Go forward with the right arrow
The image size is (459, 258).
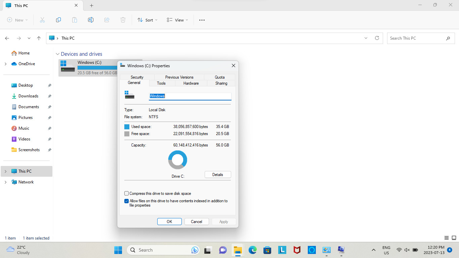(19, 38)
